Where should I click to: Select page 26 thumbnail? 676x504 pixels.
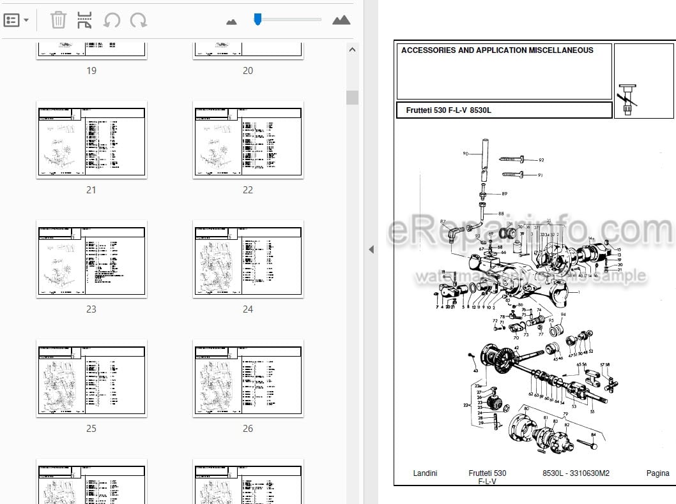coord(248,378)
